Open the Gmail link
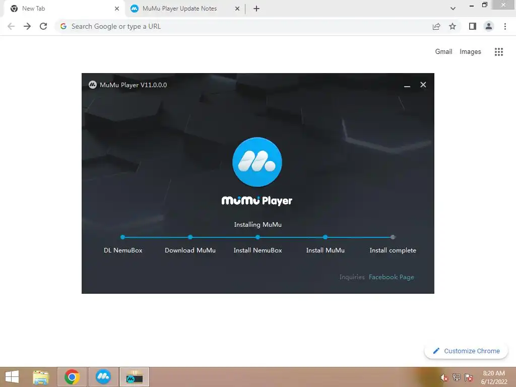516x387 pixels. click(x=443, y=52)
